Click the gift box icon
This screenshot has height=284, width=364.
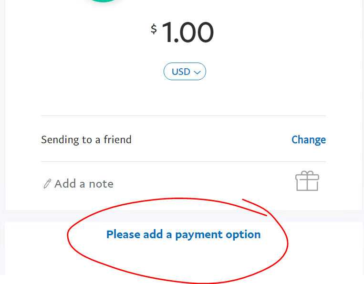click(307, 182)
